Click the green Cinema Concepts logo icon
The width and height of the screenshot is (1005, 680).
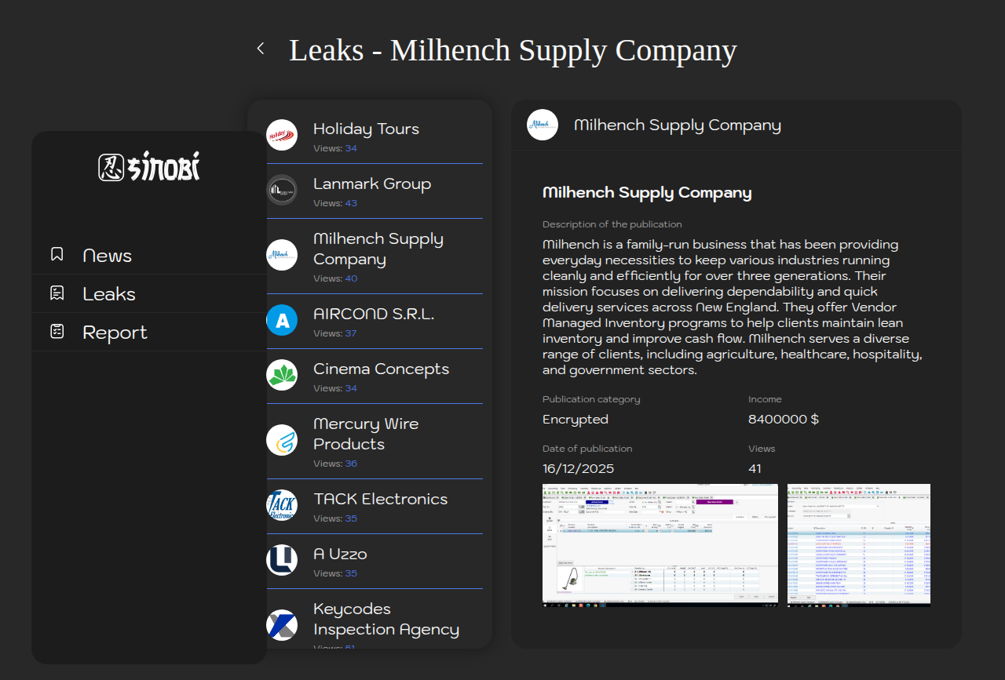pyautogui.click(x=282, y=375)
